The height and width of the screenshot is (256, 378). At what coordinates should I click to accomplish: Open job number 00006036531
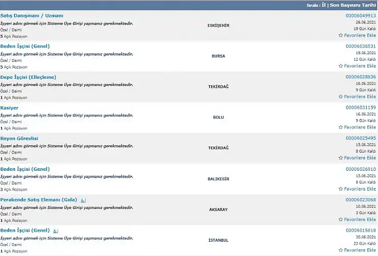click(x=361, y=46)
